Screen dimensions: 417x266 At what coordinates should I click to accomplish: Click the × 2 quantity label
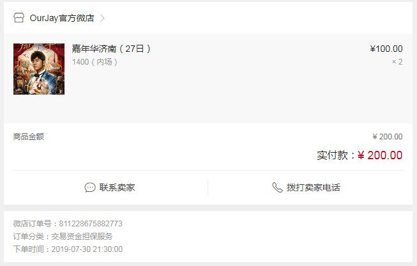pos(397,62)
